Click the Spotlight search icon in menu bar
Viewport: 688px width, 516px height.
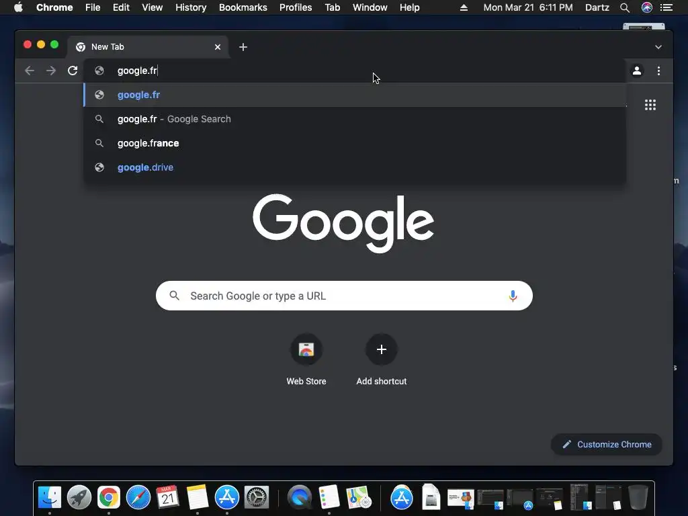pyautogui.click(x=625, y=7)
